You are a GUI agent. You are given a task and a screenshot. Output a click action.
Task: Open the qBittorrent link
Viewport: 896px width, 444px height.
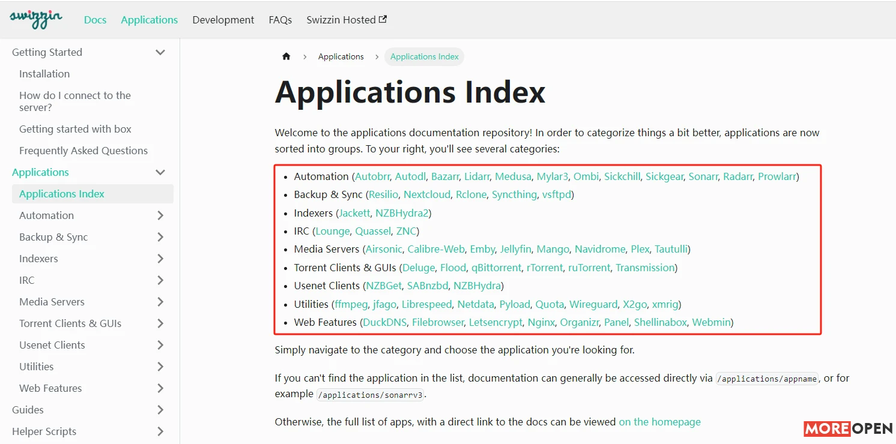pos(496,268)
